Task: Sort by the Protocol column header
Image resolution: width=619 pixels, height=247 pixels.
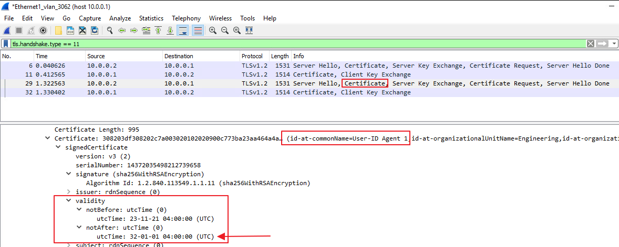Action: click(254, 56)
